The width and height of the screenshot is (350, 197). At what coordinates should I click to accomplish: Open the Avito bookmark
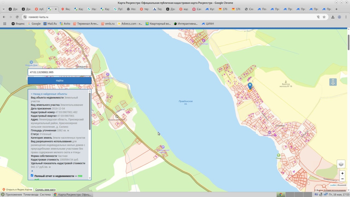65,24
